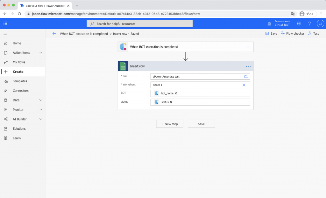Click the Templates icon in sidebar

tap(6, 81)
